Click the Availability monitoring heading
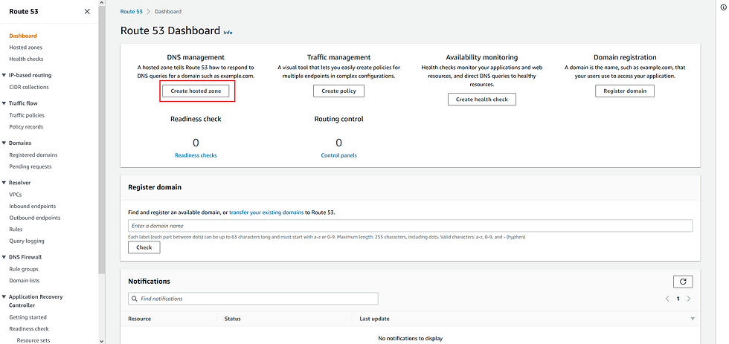729x344 pixels. [482, 57]
